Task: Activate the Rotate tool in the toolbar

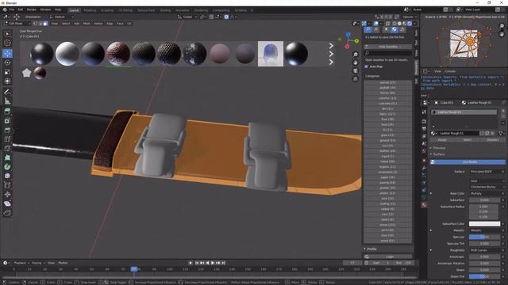Action: (7, 63)
